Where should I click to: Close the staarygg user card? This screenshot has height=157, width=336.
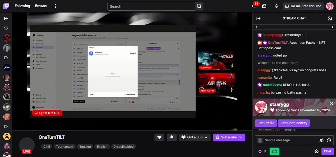[x=331, y=104]
